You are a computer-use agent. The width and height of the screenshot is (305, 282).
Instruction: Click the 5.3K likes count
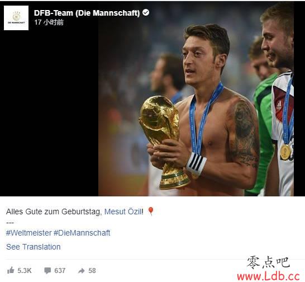click(25, 270)
